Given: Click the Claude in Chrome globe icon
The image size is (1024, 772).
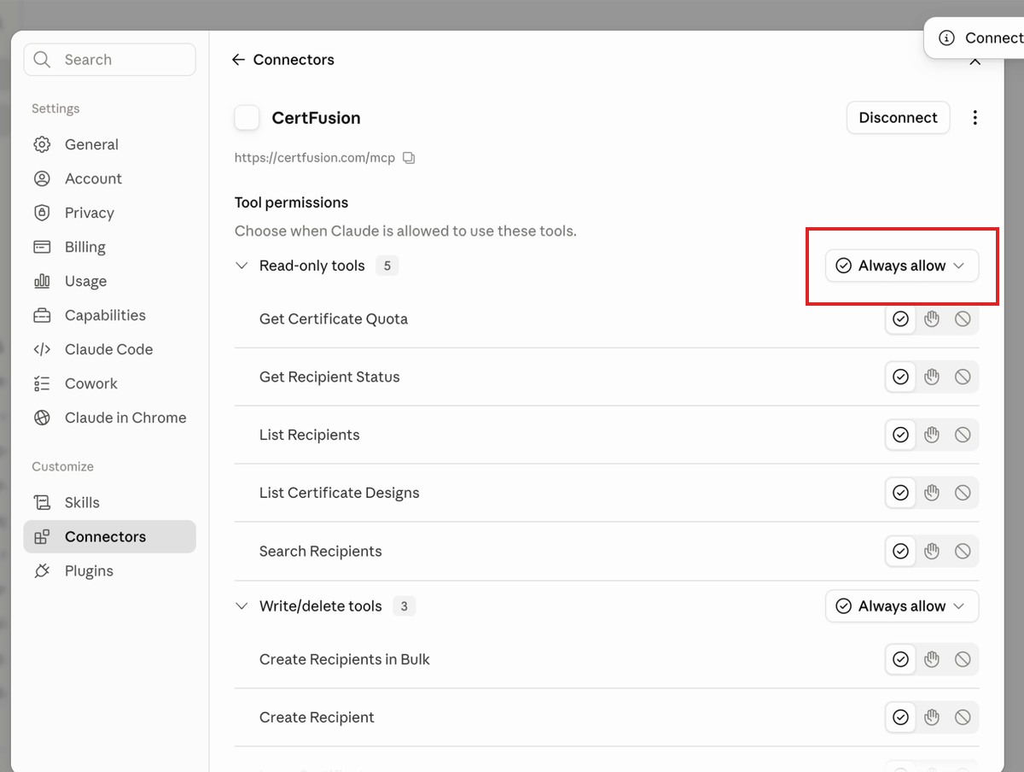Looking at the screenshot, I should coord(42,418).
